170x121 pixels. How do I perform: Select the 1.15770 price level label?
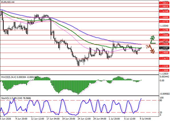[x=164, y=22]
